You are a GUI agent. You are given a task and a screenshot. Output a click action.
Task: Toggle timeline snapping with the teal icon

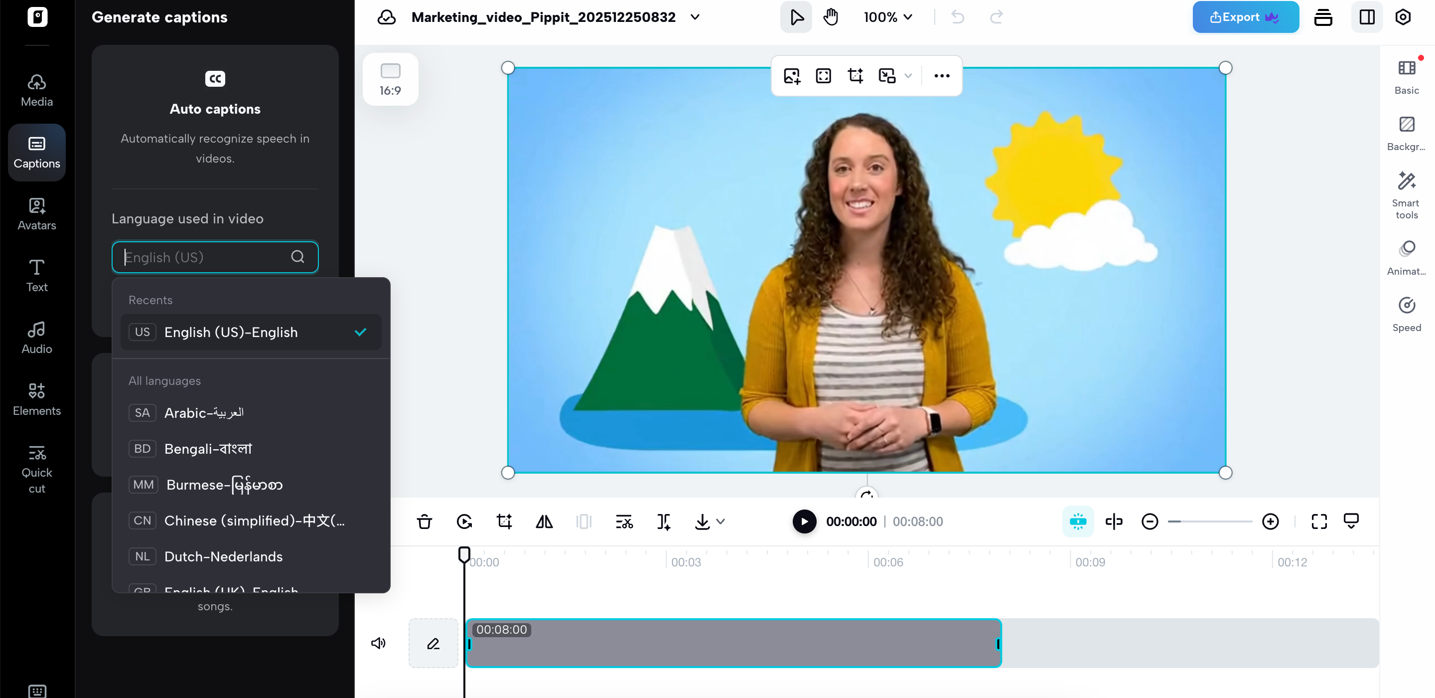tap(1077, 522)
